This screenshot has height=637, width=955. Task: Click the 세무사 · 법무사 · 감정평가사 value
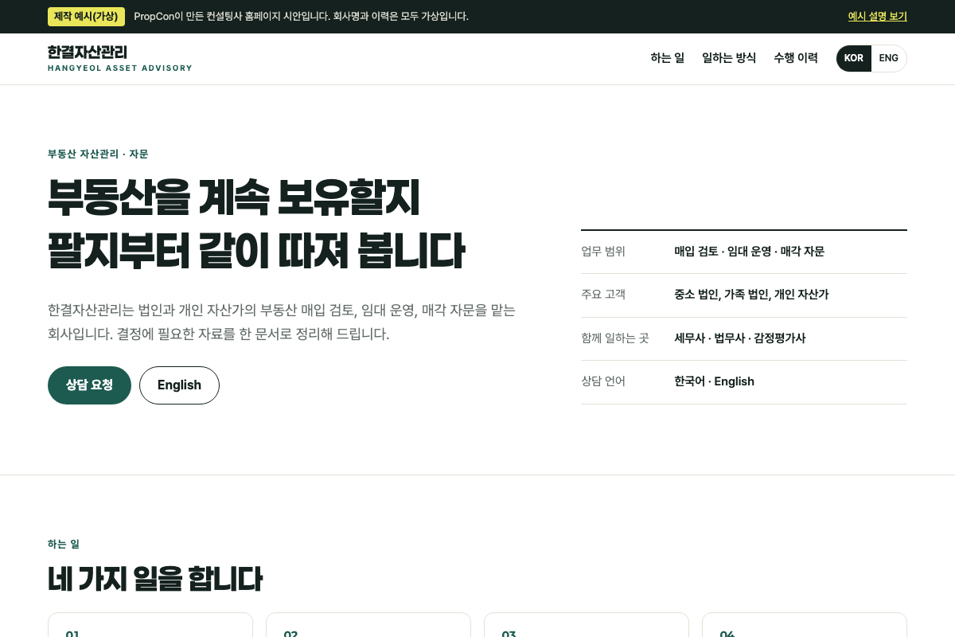pos(740,338)
